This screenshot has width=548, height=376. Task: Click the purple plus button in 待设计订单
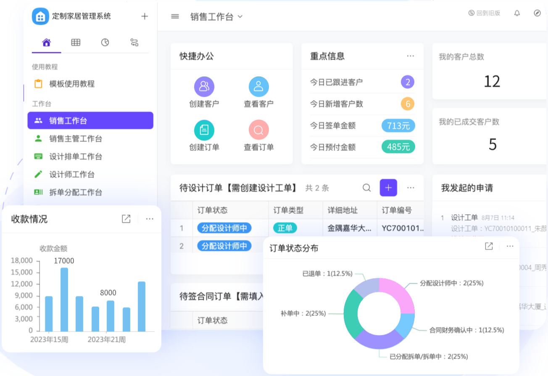pyautogui.click(x=388, y=188)
